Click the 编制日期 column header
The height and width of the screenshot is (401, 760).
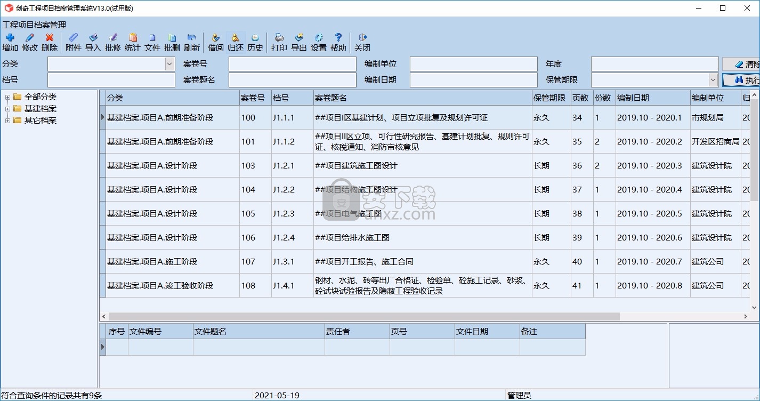[653, 98]
